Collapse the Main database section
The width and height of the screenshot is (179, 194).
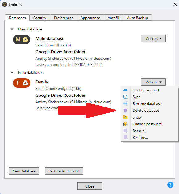pos(12,29)
